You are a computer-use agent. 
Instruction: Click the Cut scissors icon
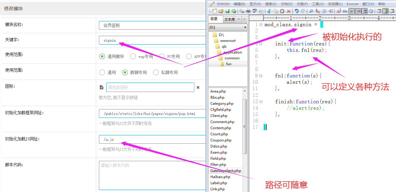[269, 11]
